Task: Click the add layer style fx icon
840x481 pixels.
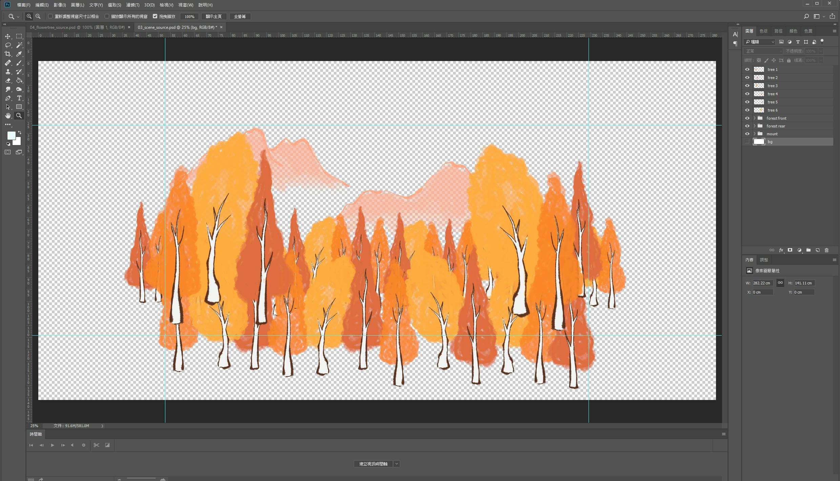Action: click(x=781, y=250)
